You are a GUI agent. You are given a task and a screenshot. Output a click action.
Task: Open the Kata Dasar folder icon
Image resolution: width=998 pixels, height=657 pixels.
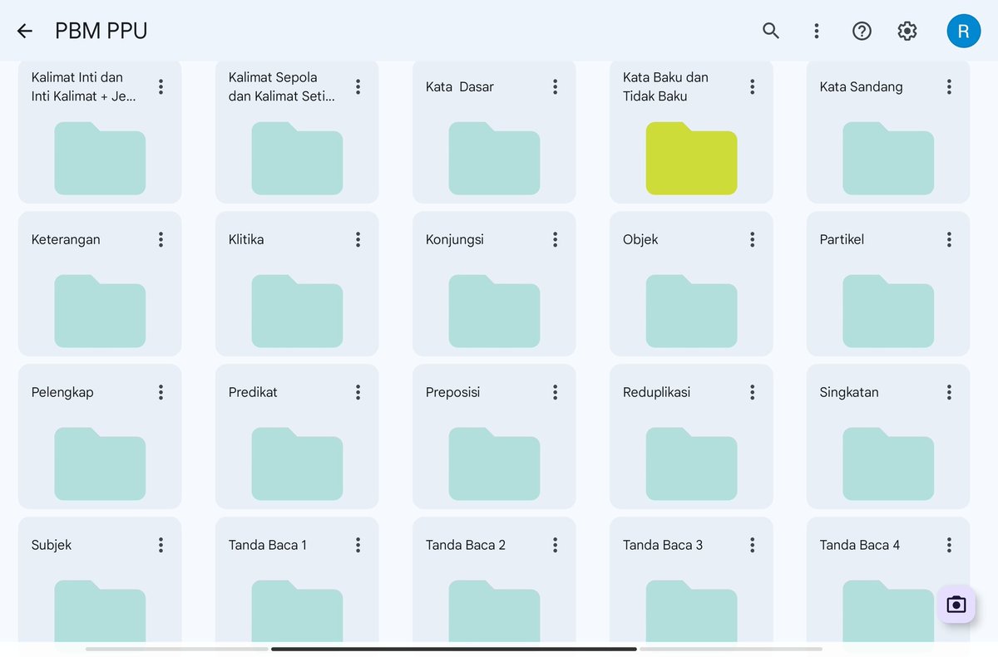[x=494, y=158]
